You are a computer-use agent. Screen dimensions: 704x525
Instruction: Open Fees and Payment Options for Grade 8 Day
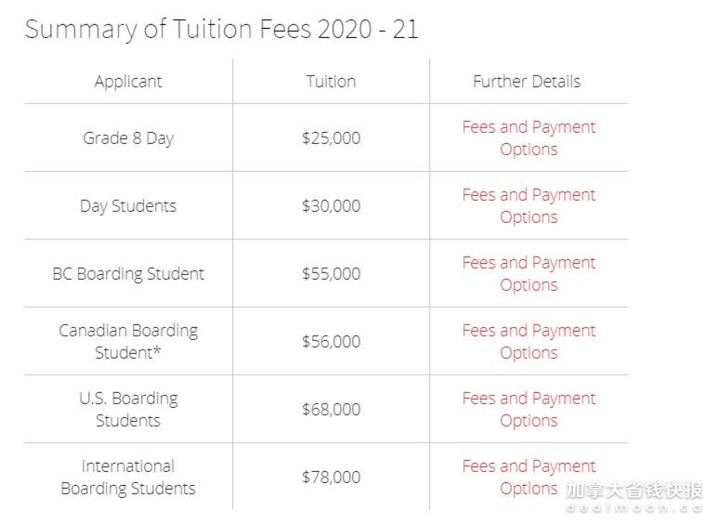(x=528, y=138)
